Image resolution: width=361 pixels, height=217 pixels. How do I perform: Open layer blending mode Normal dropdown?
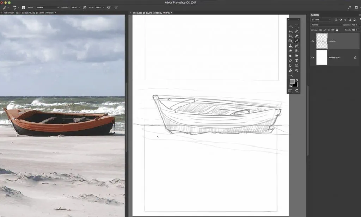coord(326,25)
